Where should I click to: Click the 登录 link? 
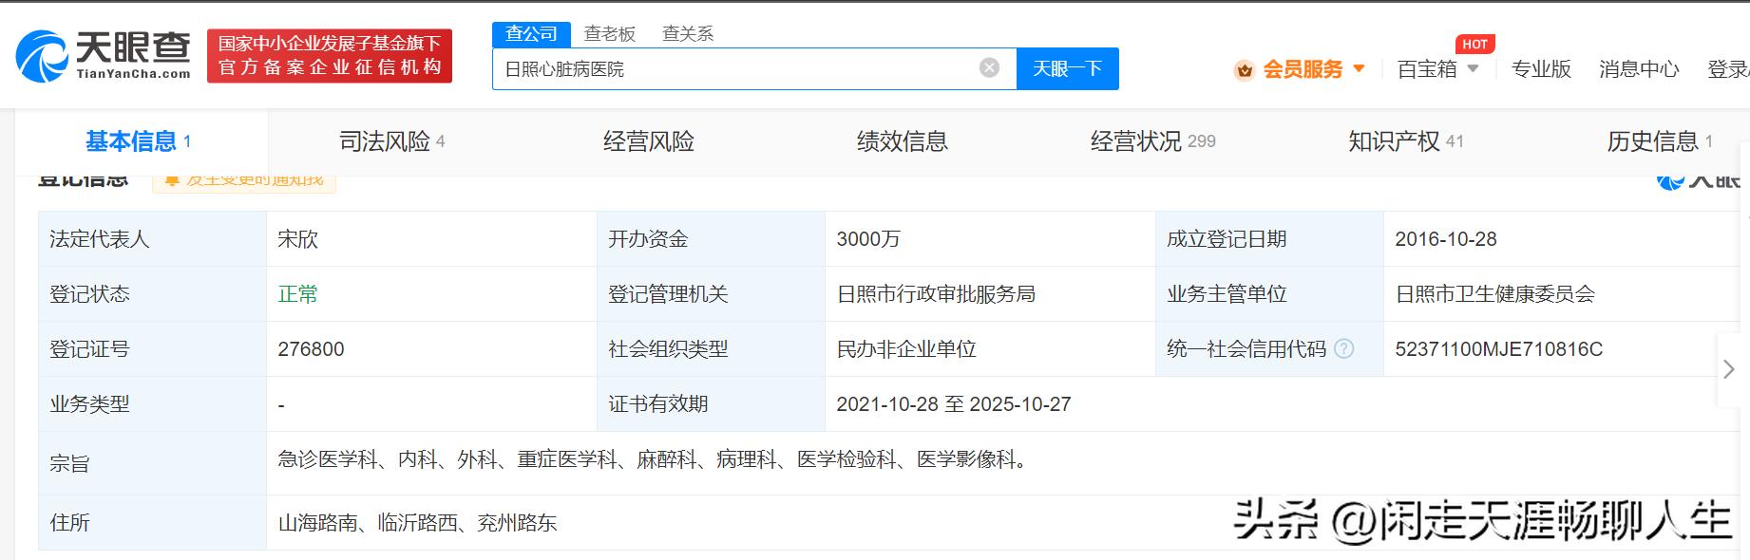point(1728,69)
